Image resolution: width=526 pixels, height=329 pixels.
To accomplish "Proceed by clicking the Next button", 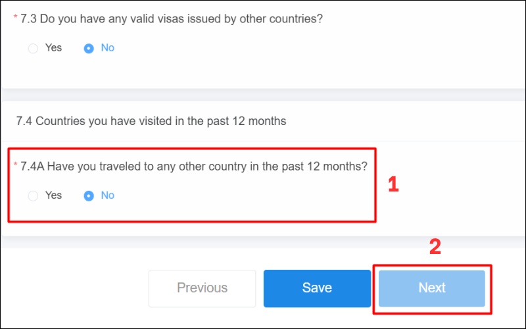I will click(x=431, y=288).
